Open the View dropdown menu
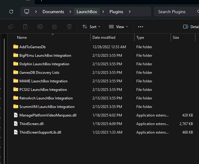This screenshot has width=199, height=164. click(x=118, y=27)
